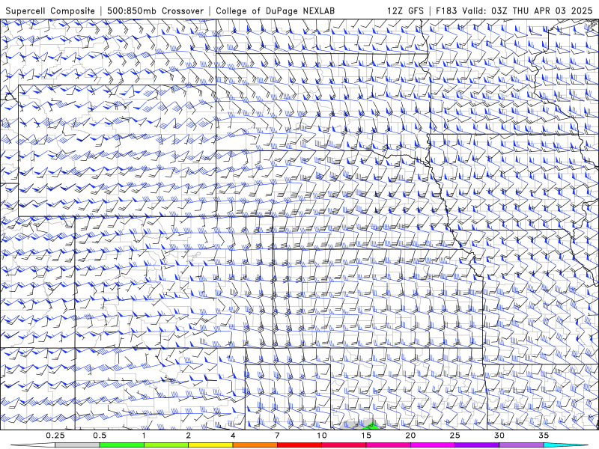Pick the gray color bar segment
Screen dimensions: 599x449
coord(77,445)
